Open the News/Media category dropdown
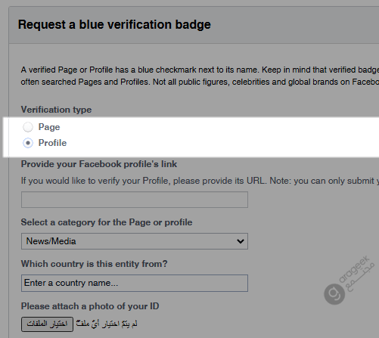Image resolution: width=379 pixels, height=338 pixels. 135,241
